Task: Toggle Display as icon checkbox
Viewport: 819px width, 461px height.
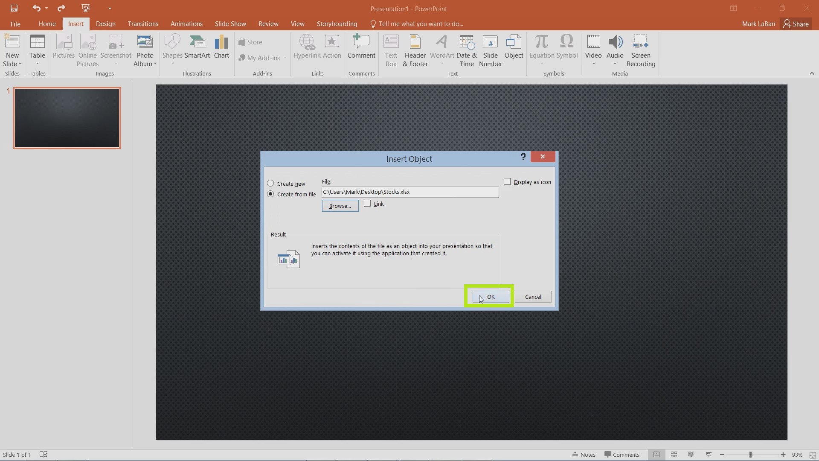Action: point(507,182)
